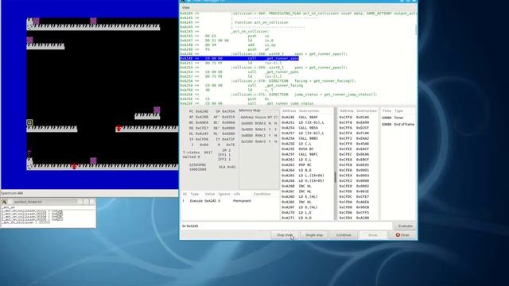
Task: Select stack row 0xCFE6
Action: click(358, 170)
